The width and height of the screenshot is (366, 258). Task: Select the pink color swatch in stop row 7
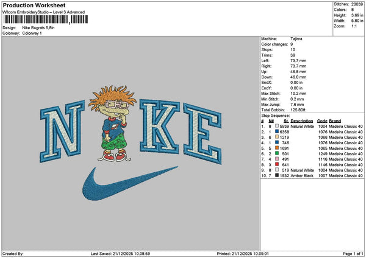[x=277, y=159]
